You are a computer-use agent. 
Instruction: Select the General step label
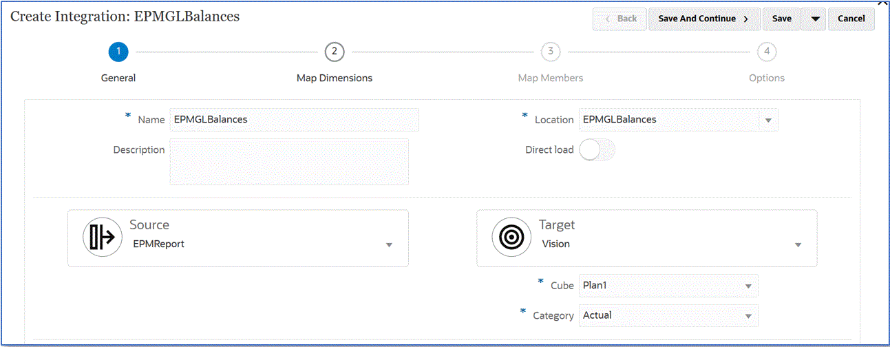(118, 78)
